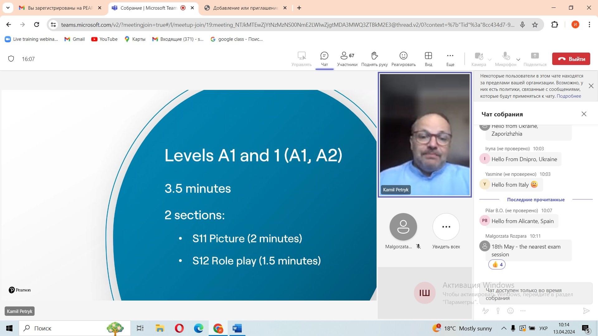The image size is (598, 336).
Task: Open the Chrome three-dot menu
Action: point(589,25)
